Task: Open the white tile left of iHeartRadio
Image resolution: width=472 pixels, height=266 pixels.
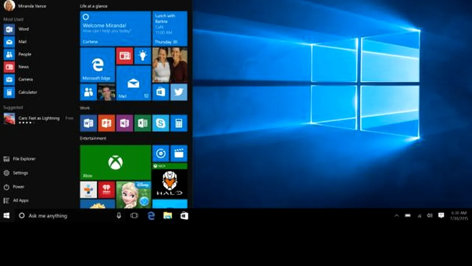Action: pyautogui.click(x=88, y=190)
